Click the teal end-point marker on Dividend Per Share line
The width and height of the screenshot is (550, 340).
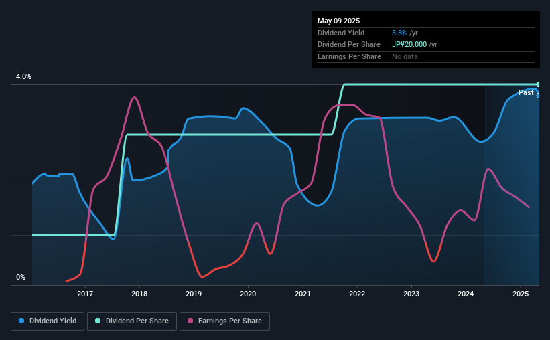point(538,84)
